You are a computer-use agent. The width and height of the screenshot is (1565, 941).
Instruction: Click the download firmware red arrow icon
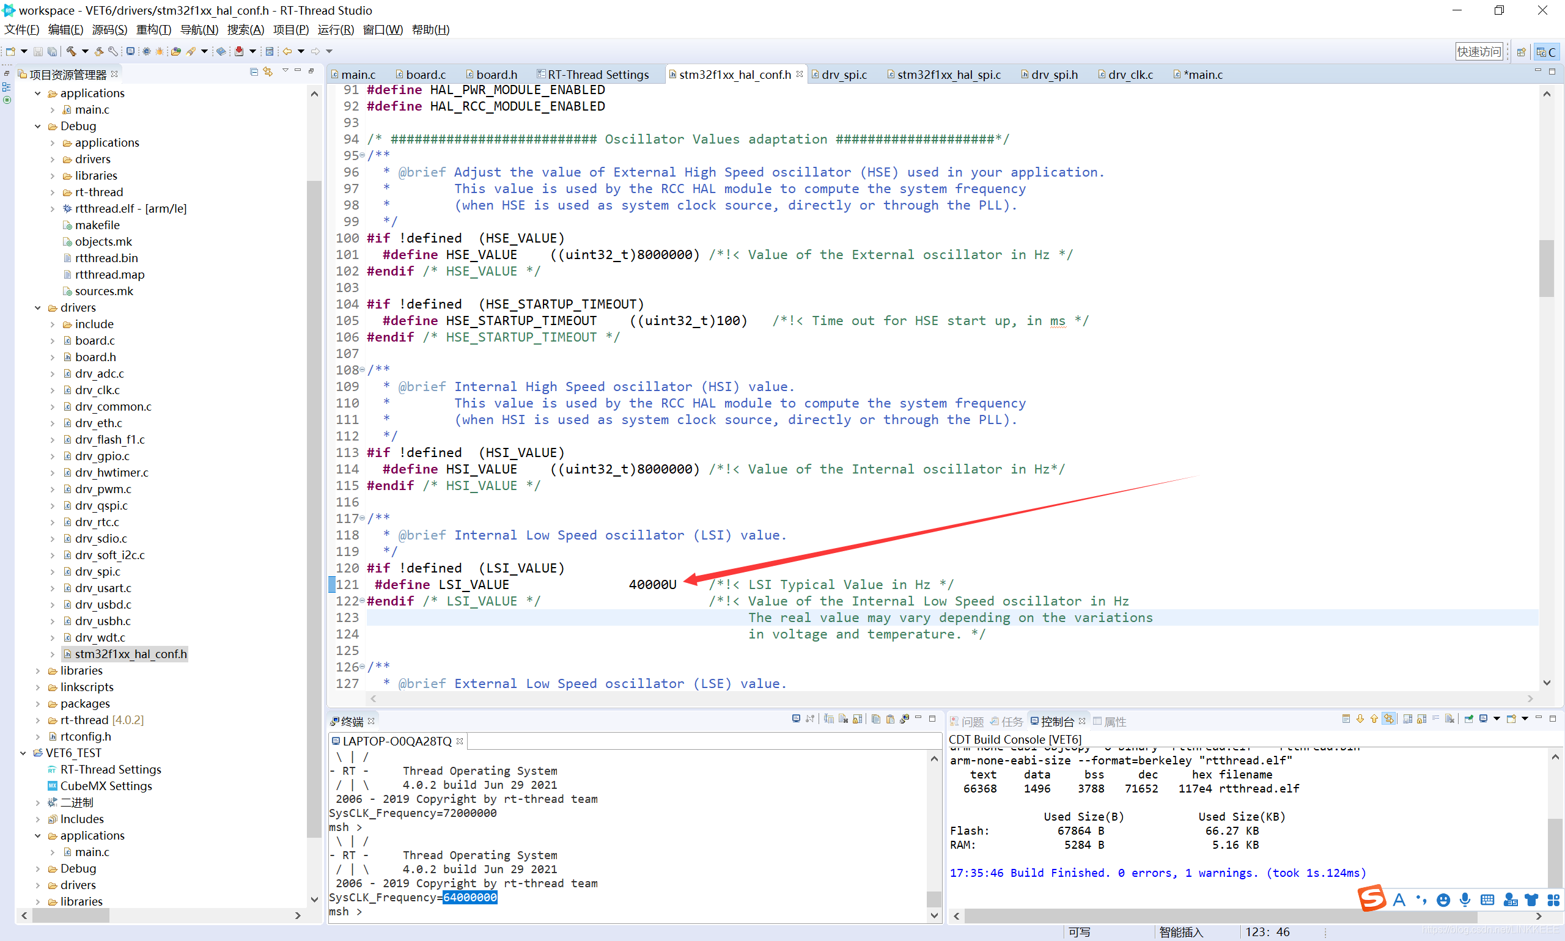coord(239,51)
